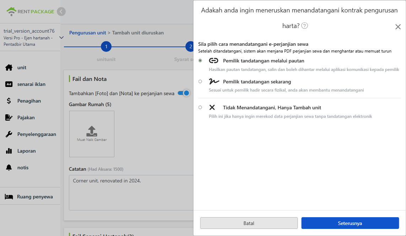Click the bed icon beside Ruang penyewa
406x236 pixels.
tap(9, 197)
